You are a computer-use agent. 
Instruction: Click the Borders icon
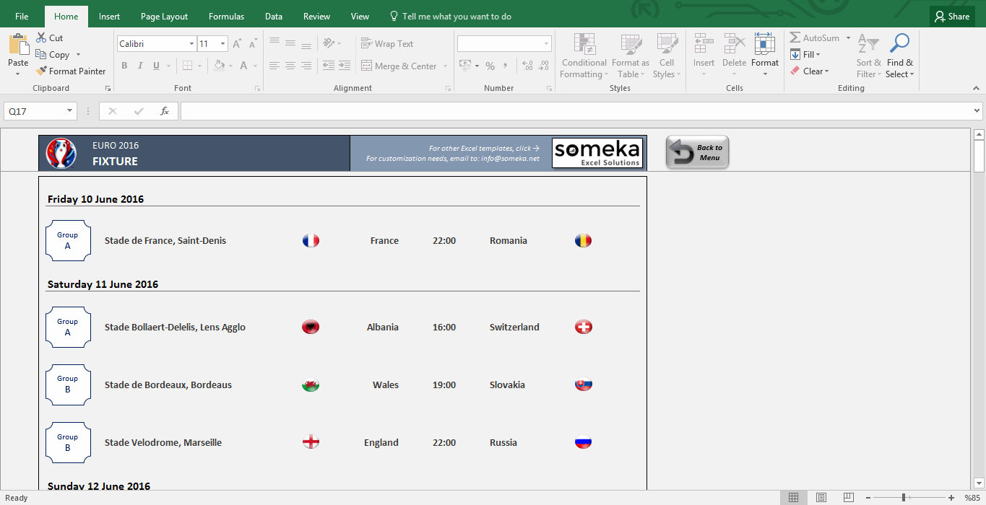[188, 66]
